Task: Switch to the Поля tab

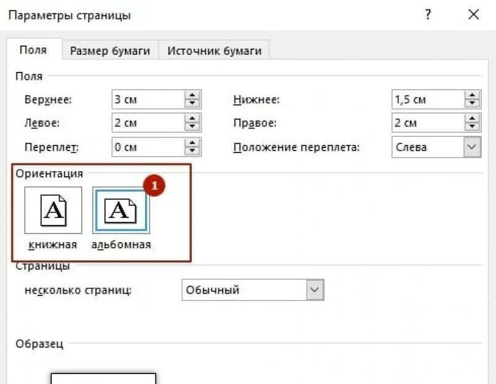Action: coord(33,50)
